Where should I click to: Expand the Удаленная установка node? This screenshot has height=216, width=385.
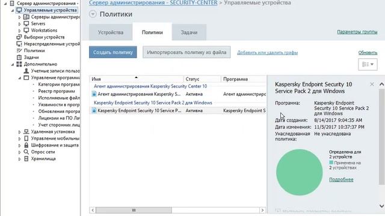tap(20, 132)
